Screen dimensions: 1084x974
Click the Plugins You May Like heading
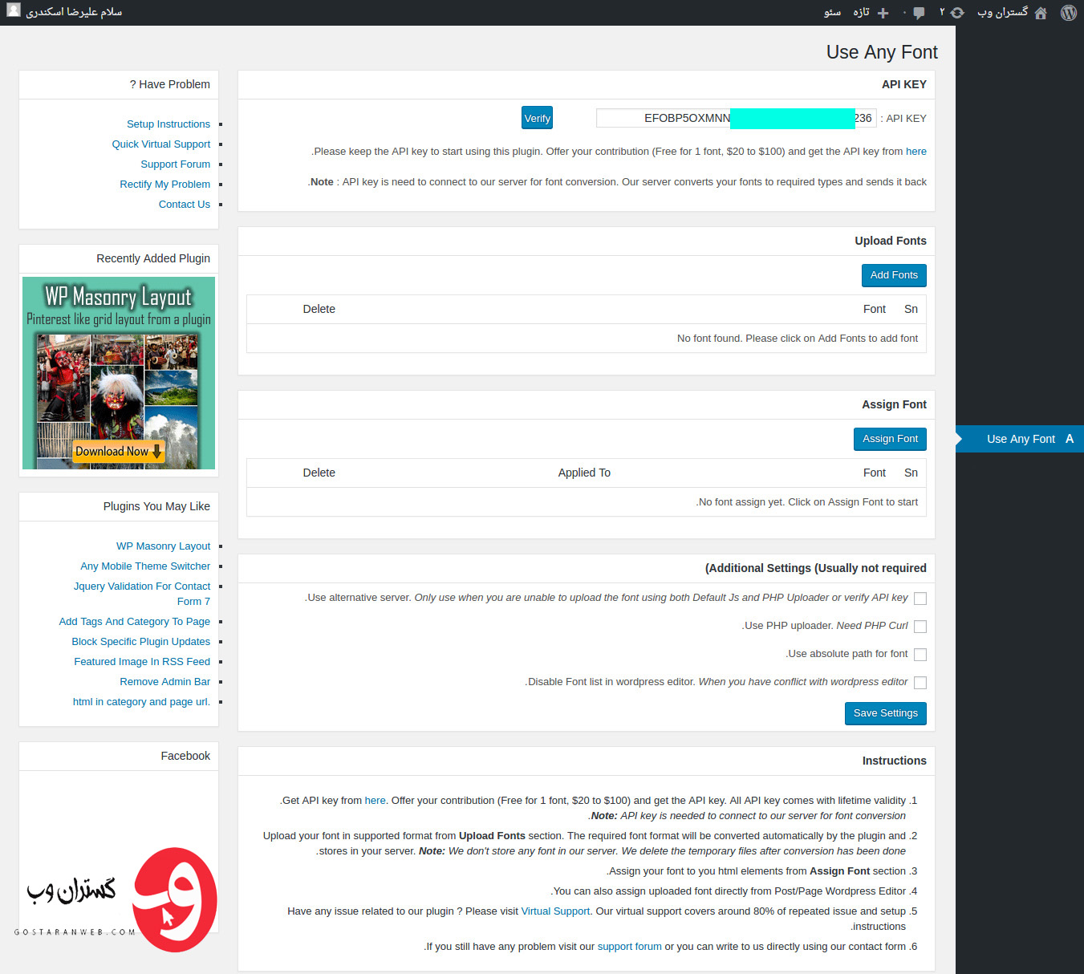pos(156,506)
